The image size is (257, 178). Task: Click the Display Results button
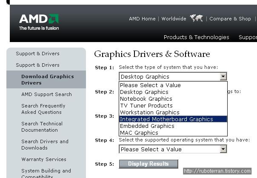click(148, 164)
